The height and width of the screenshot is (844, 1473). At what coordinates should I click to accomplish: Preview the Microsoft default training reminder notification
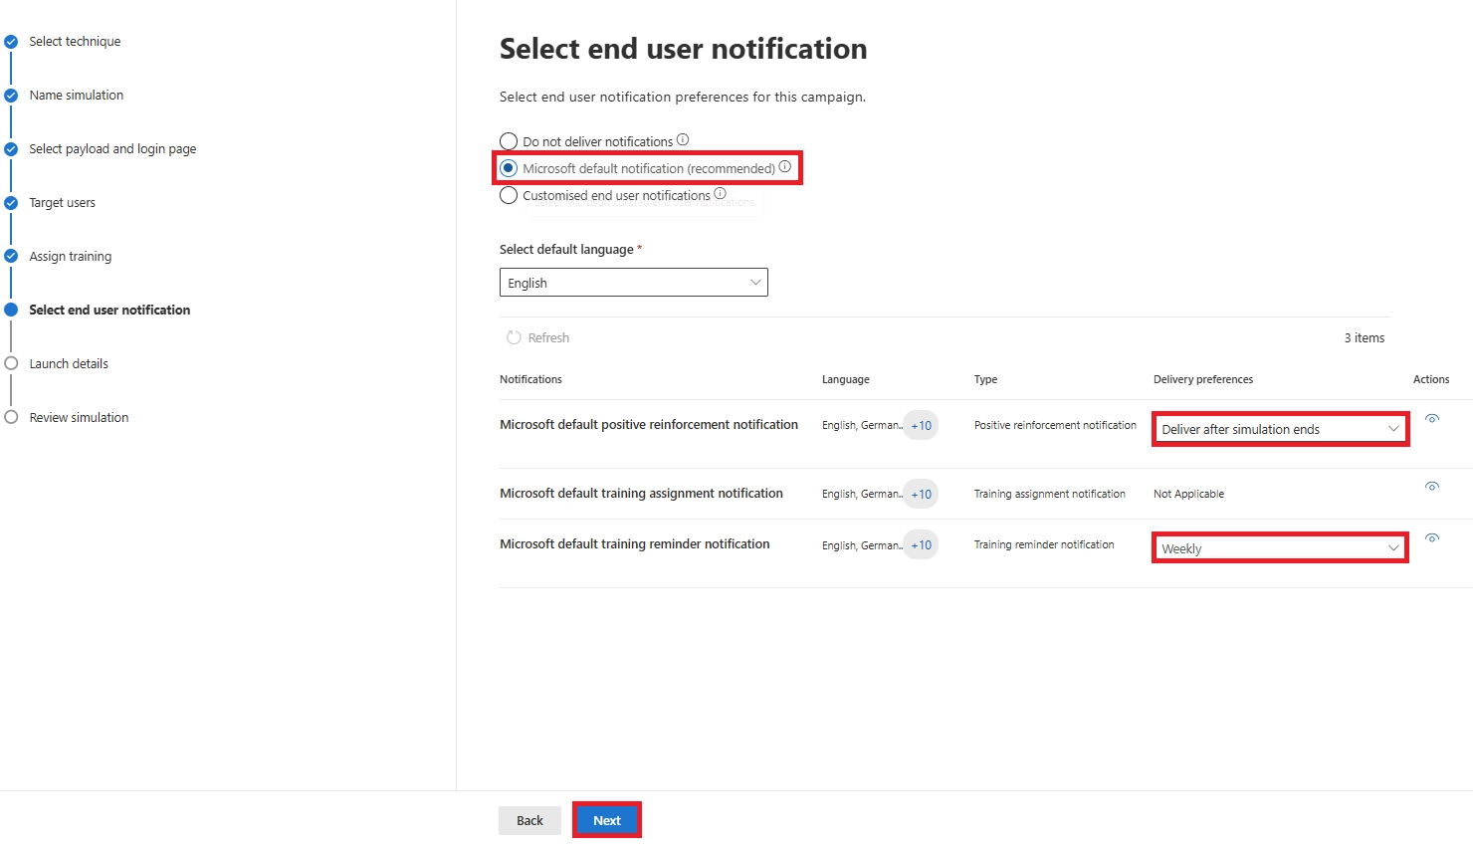(1431, 537)
